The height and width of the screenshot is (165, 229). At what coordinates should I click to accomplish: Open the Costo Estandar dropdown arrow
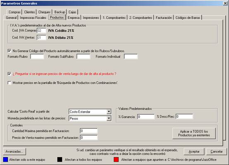tap(109, 112)
